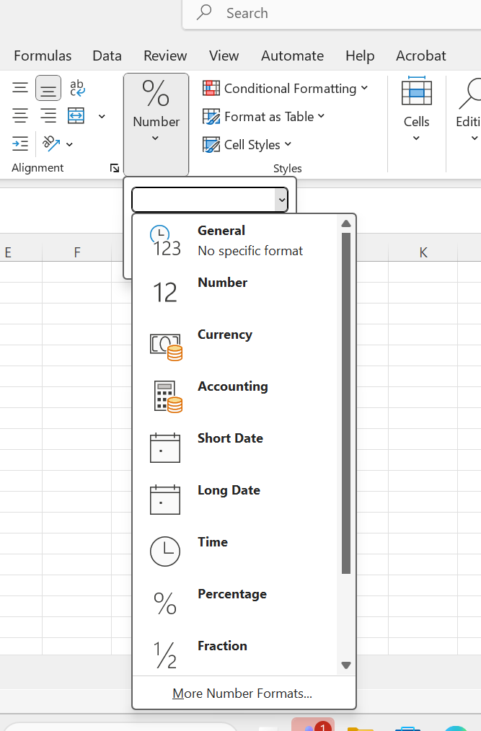Screen dimensions: 481x731
Task: Open the Acrobat tab
Action: point(421,56)
